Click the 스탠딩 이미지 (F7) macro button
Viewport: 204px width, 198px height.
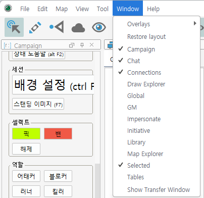pos(38,104)
